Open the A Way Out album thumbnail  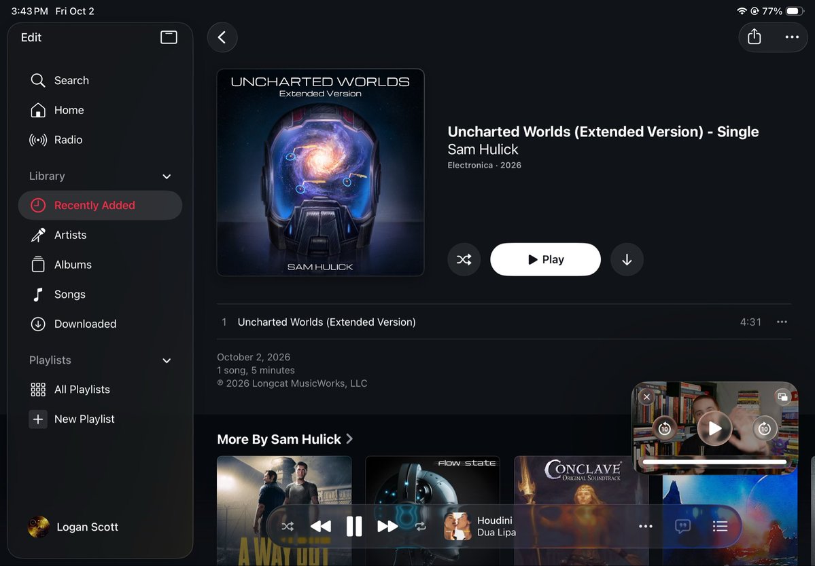click(x=284, y=510)
